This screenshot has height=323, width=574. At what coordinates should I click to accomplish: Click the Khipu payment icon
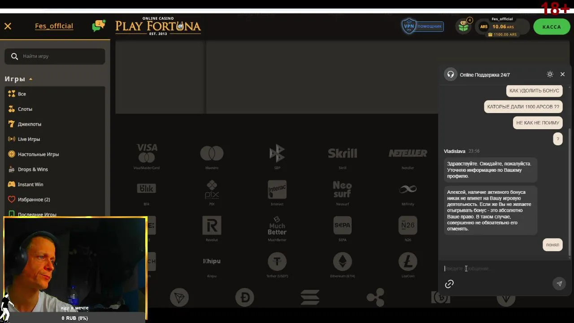212,261
